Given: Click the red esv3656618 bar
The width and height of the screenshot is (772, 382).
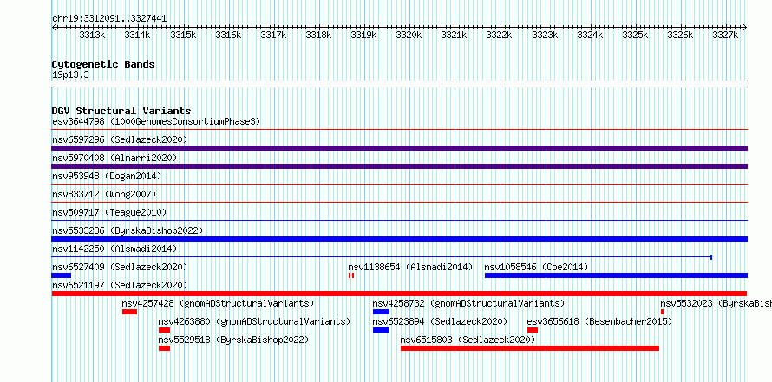Looking at the screenshot, I should tap(533, 330).
